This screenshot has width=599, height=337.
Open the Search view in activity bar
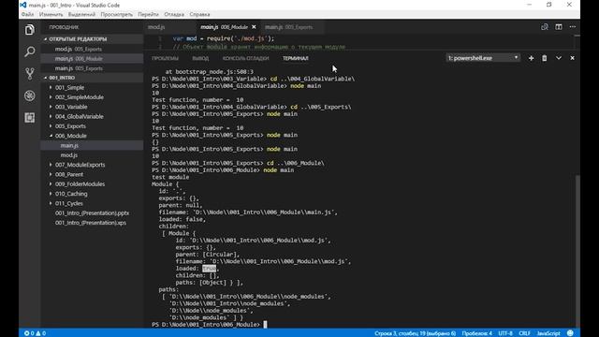(29, 51)
